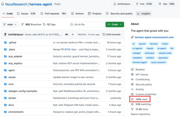Click the Activity pulse icon
This screenshot has width=180, height=117.
(132, 89)
